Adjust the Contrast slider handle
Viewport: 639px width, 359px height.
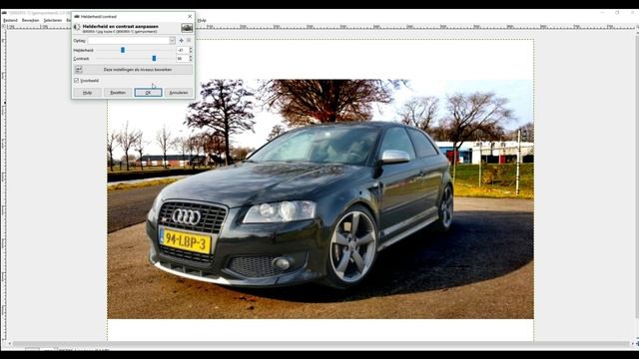154,59
